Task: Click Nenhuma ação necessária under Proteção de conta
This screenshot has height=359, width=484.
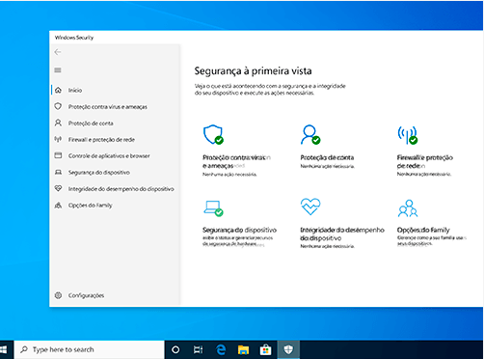Action: click(x=328, y=166)
